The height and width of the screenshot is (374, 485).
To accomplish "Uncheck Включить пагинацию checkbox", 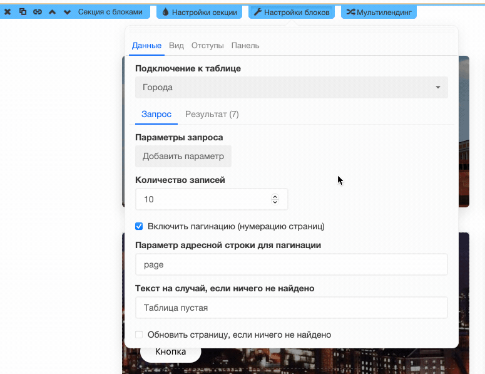I will (139, 226).
